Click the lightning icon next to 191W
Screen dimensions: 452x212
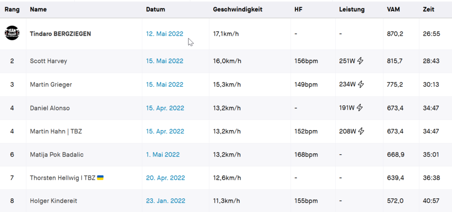tap(360, 108)
